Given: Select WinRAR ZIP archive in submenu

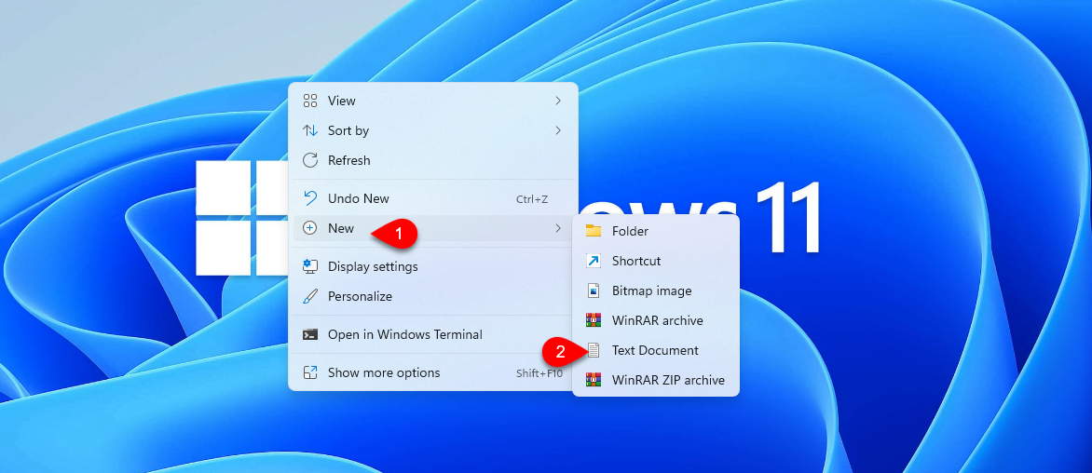Looking at the screenshot, I should [x=656, y=380].
